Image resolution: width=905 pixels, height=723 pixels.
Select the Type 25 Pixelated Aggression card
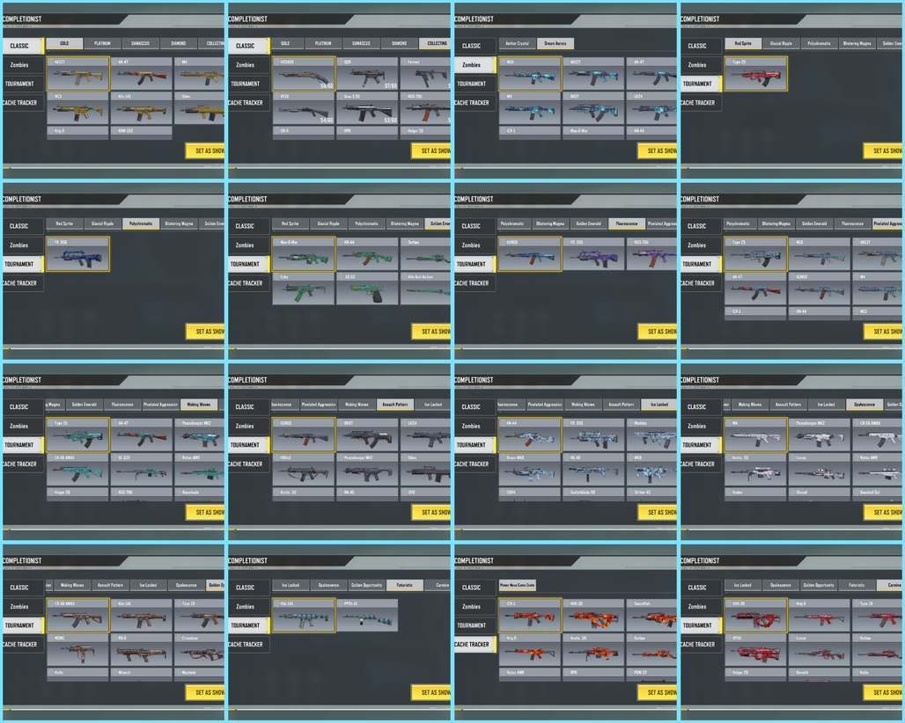tap(755, 254)
